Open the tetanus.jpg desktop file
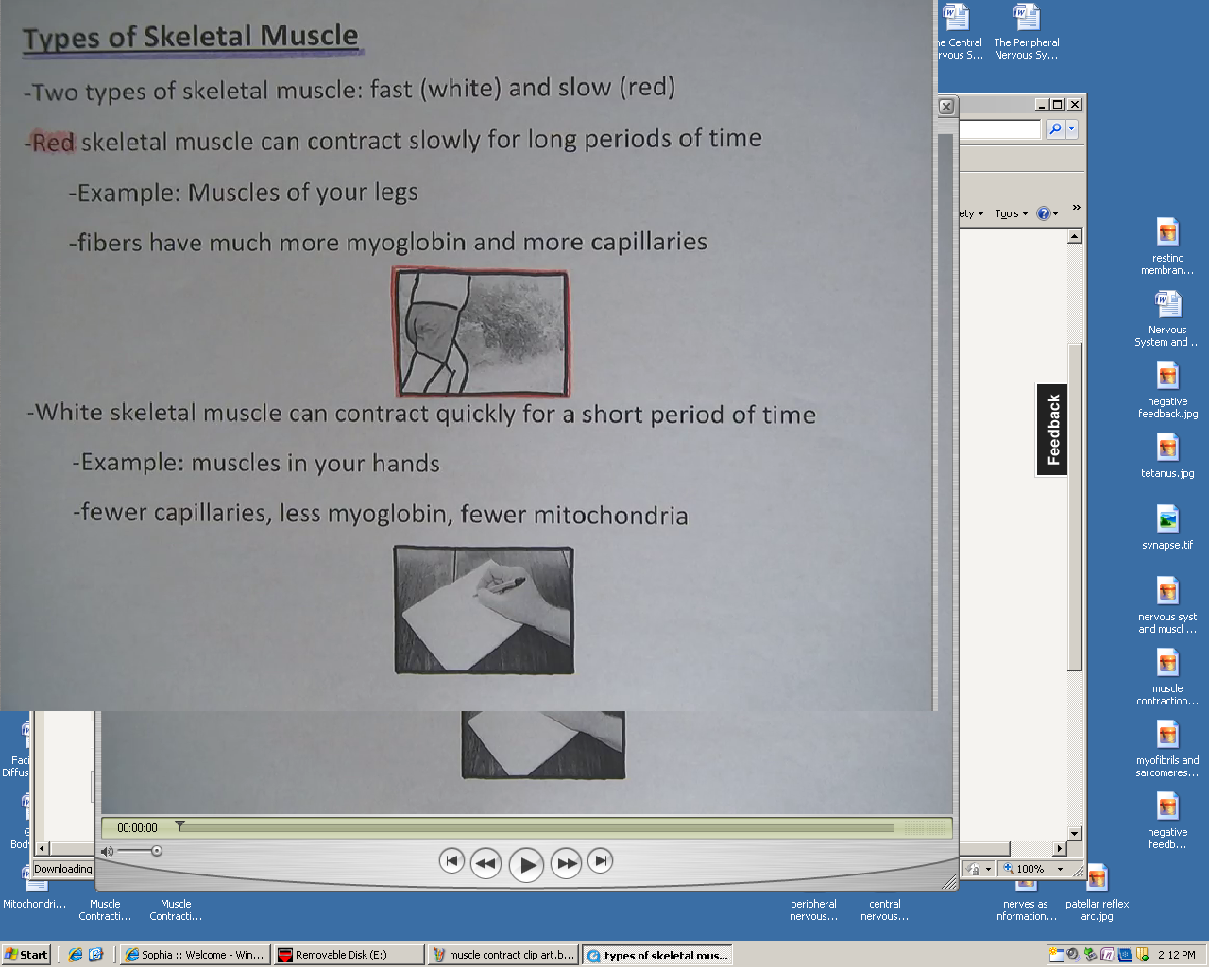 click(x=1167, y=456)
